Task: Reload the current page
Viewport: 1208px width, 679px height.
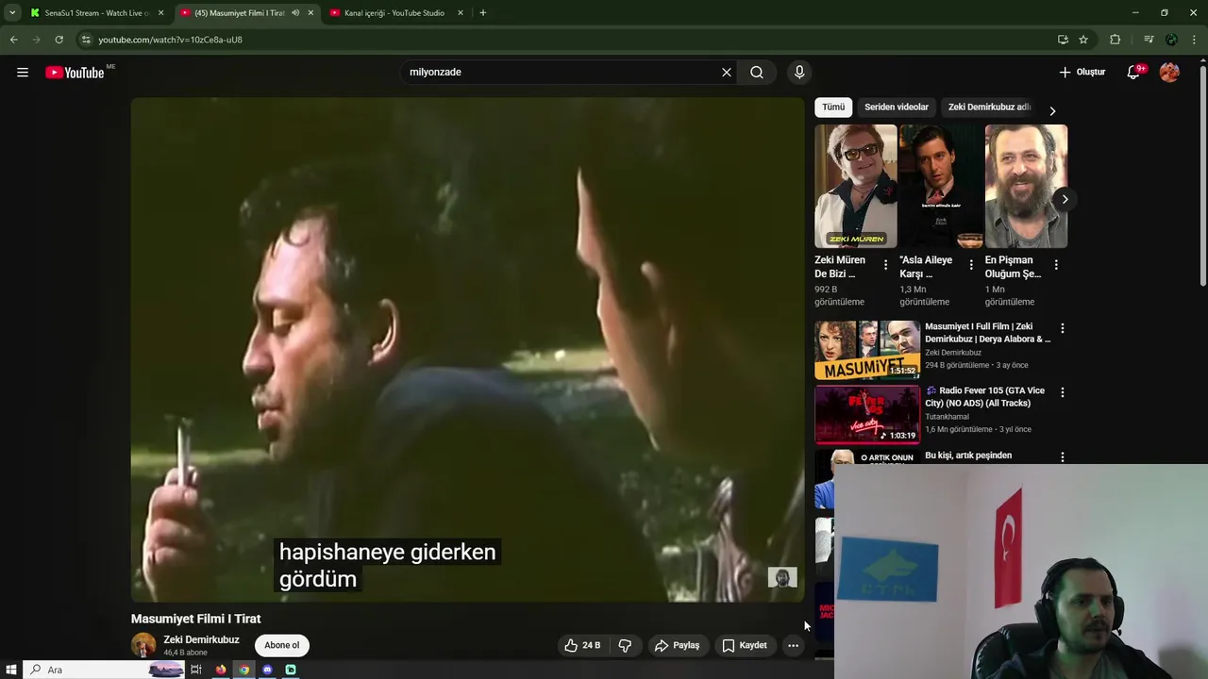Action: (x=59, y=40)
